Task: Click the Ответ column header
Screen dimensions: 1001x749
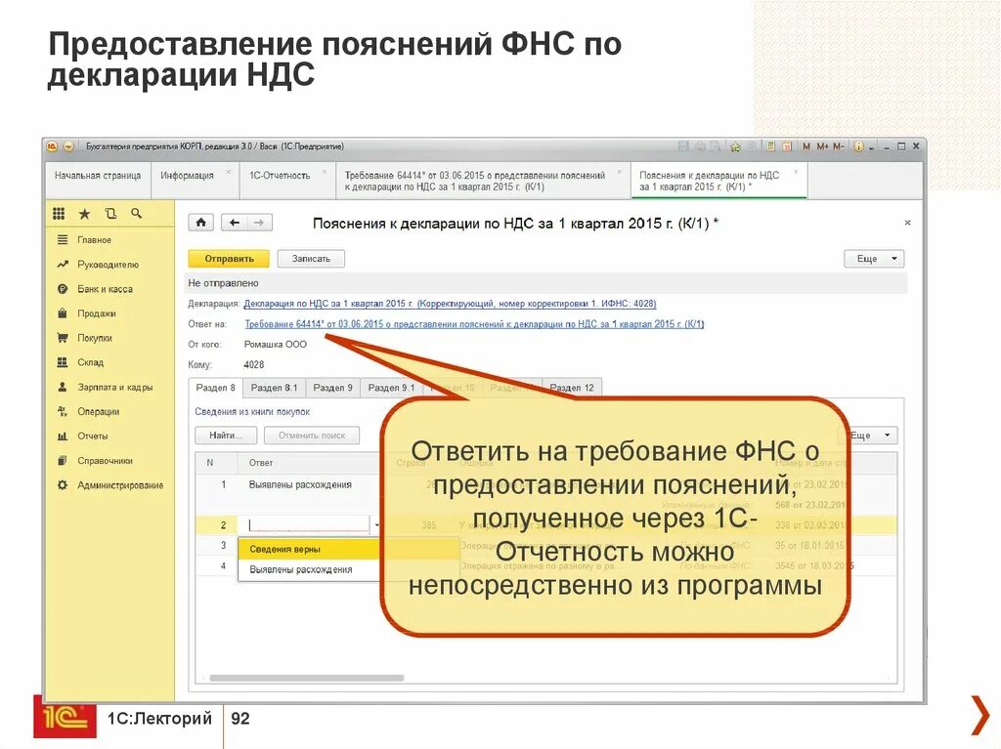Action: (x=260, y=463)
